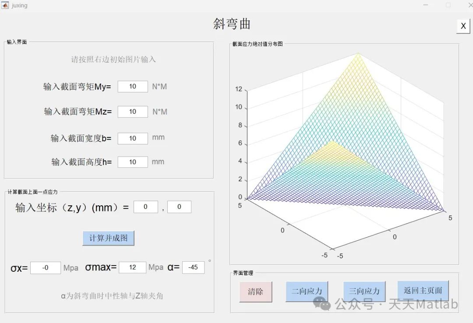
Task: Click the z coordinate input field
Action: coord(146,207)
